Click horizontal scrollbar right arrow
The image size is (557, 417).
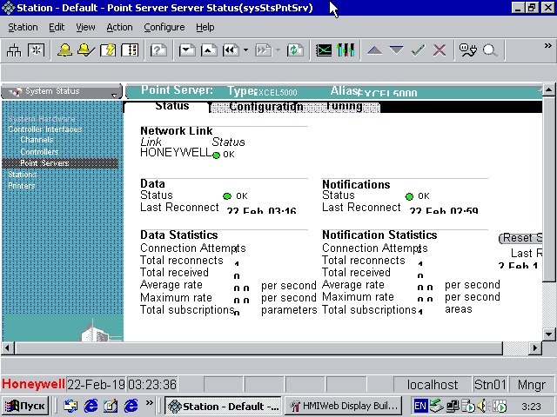pos(535,348)
